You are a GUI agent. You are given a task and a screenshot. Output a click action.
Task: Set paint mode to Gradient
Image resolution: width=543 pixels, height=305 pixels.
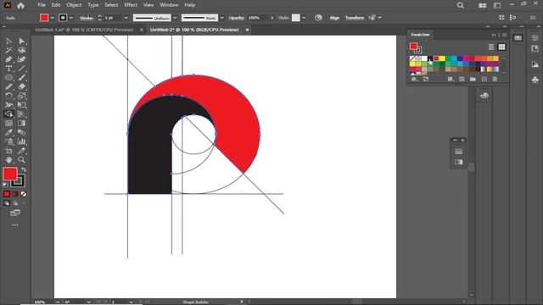click(15, 194)
